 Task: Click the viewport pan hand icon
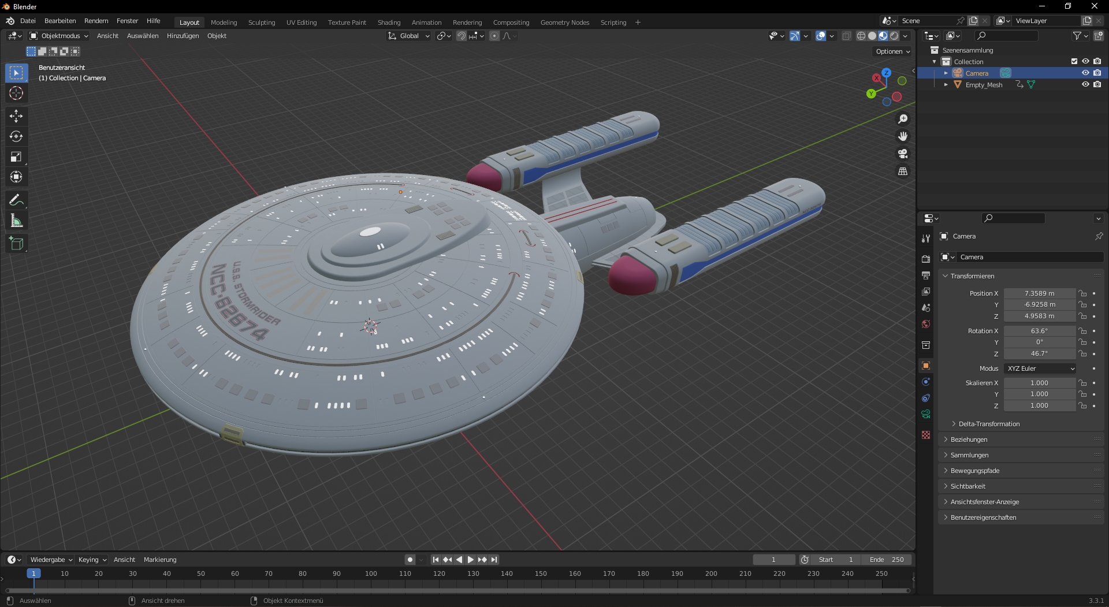(x=903, y=136)
